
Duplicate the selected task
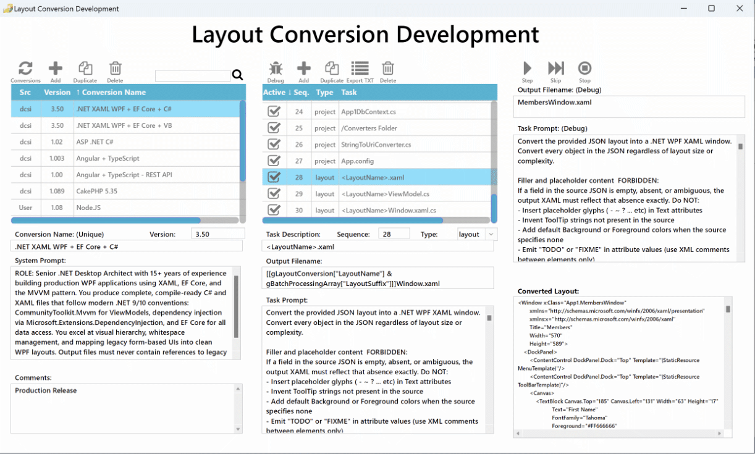(332, 69)
